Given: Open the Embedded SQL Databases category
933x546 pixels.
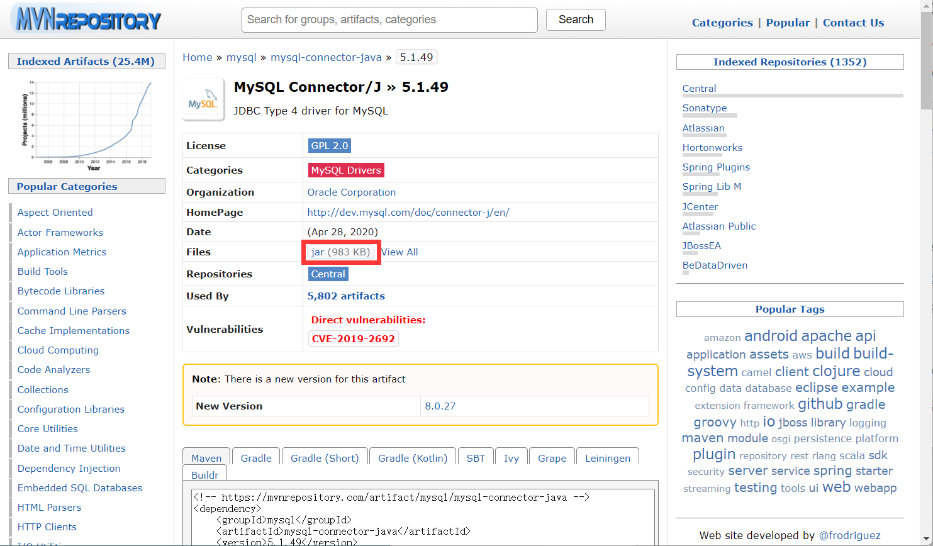Looking at the screenshot, I should (80, 488).
